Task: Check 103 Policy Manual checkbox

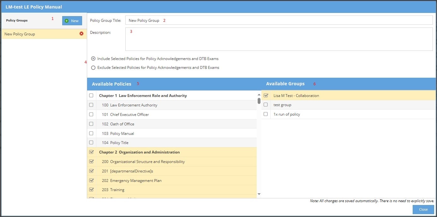Action: point(91,133)
